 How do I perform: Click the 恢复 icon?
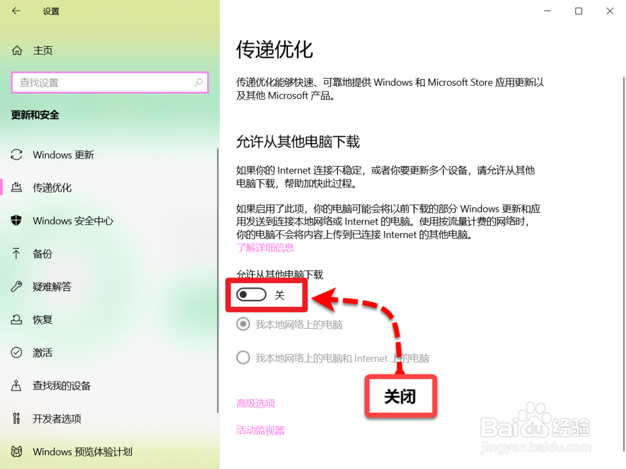coord(16,319)
